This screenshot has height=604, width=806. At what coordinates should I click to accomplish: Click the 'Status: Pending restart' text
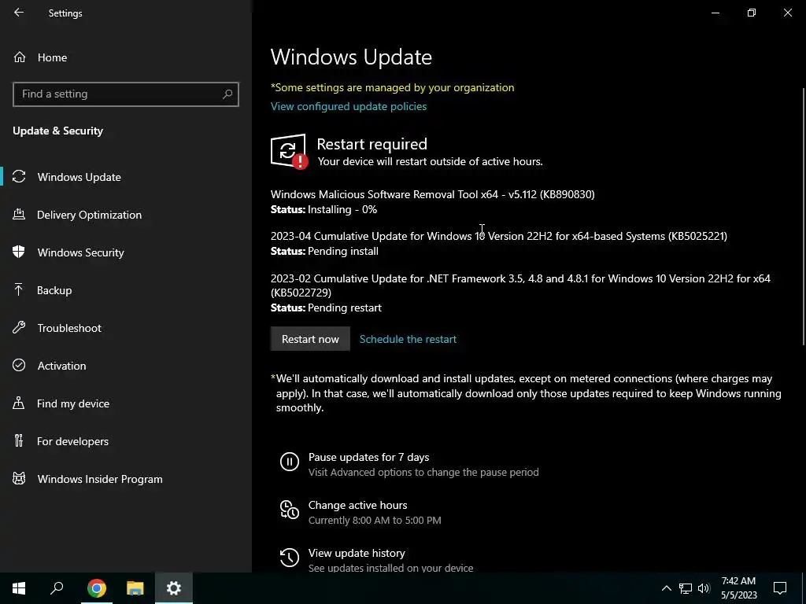tap(326, 308)
